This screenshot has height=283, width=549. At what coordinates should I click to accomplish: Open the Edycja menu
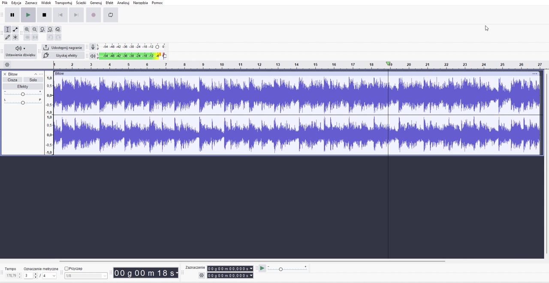click(16, 3)
